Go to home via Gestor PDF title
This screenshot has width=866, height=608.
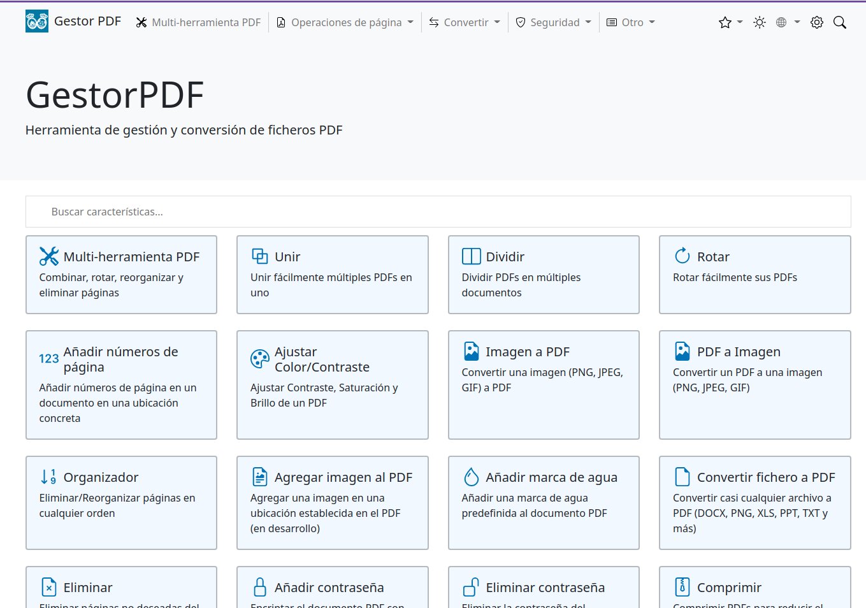87,21
